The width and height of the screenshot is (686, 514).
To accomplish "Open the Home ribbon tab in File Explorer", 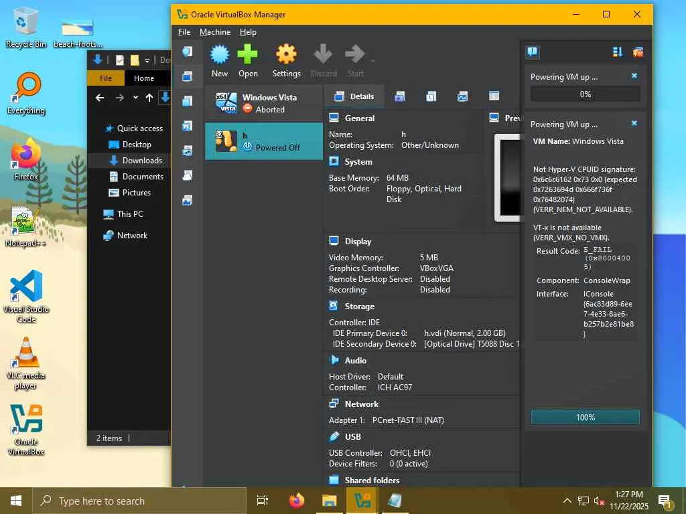I will pos(144,78).
